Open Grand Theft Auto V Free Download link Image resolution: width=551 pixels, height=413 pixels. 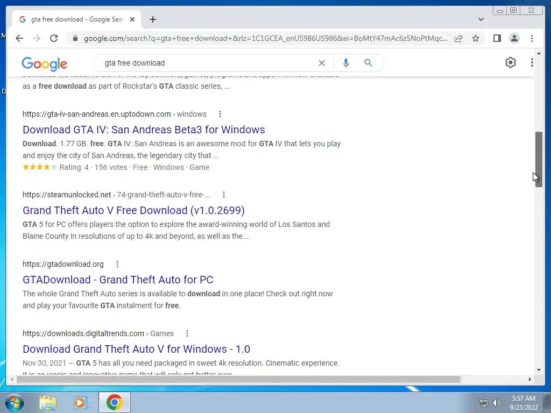[x=133, y=210]
